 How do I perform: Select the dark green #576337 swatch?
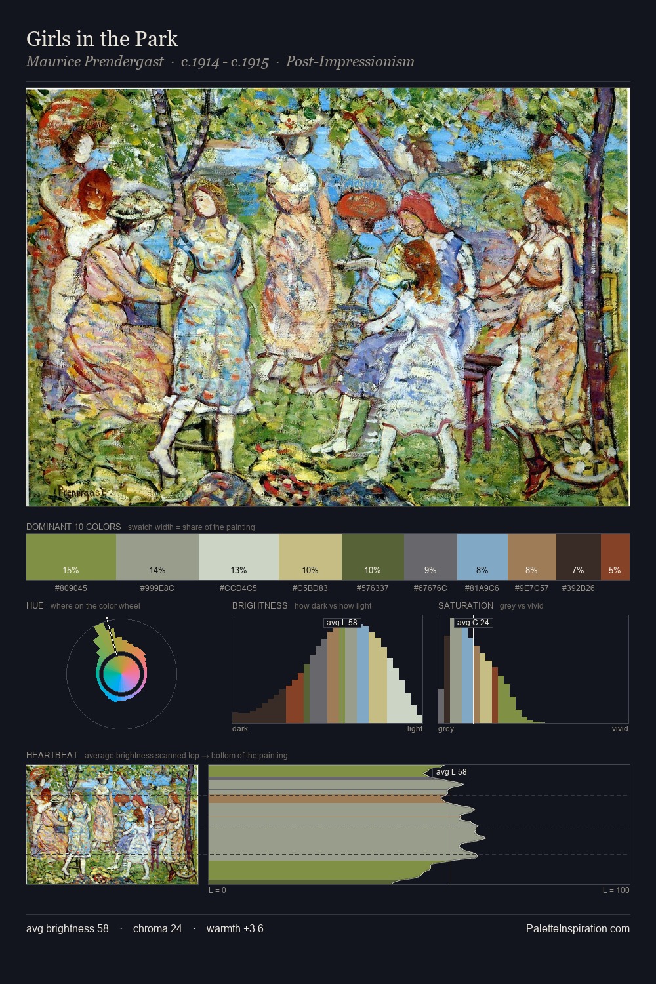[x=373, y=557]
